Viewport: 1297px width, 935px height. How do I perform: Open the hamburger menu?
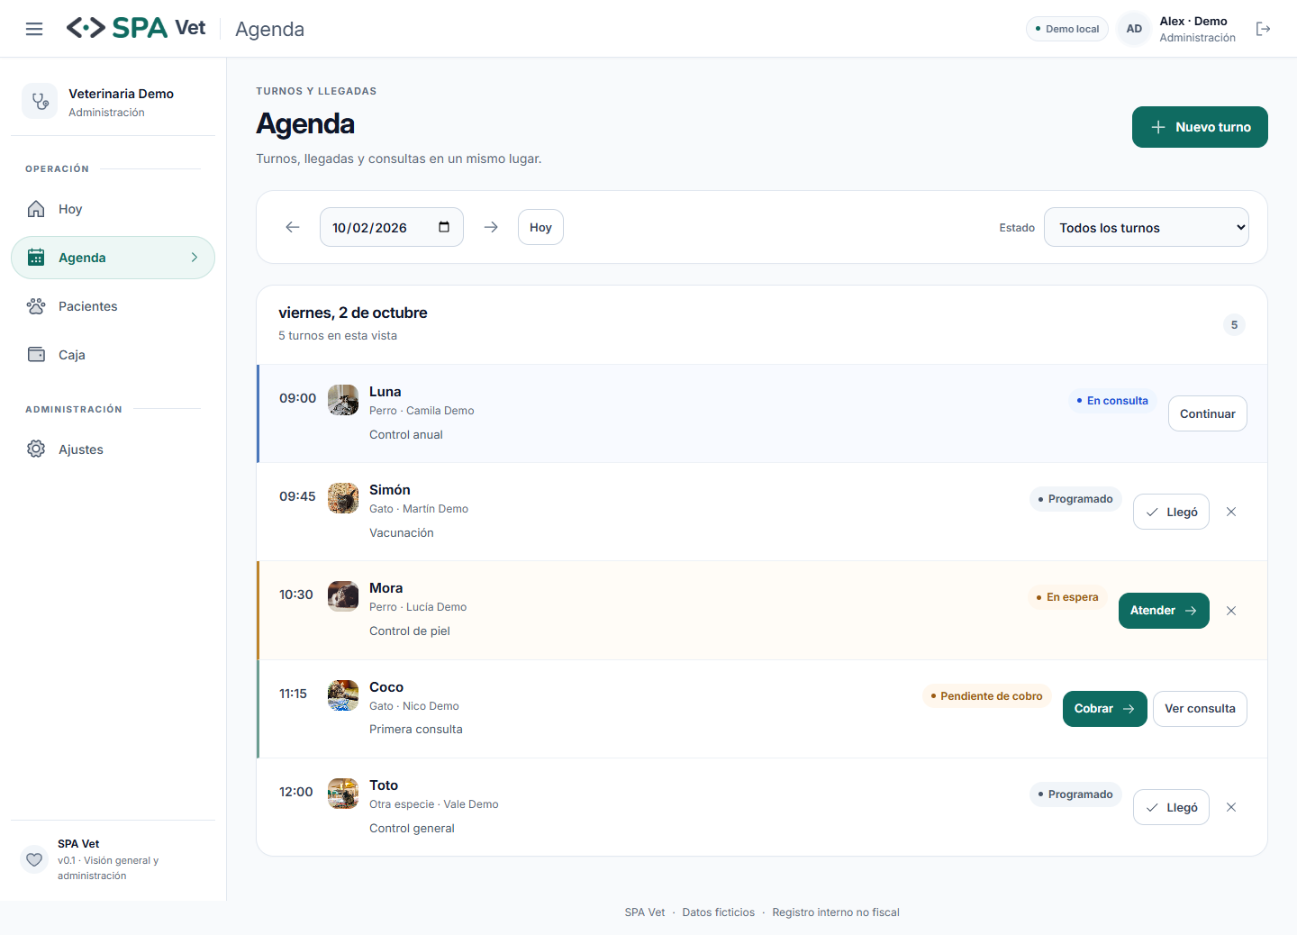34,29
